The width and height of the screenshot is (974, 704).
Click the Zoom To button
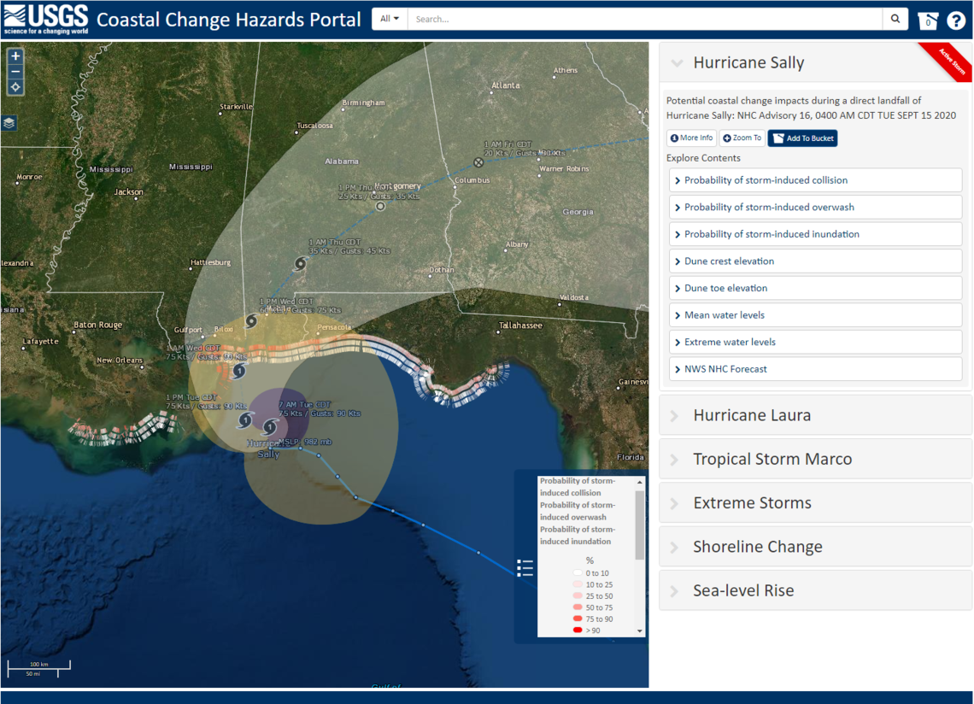(x=742, y=138)
